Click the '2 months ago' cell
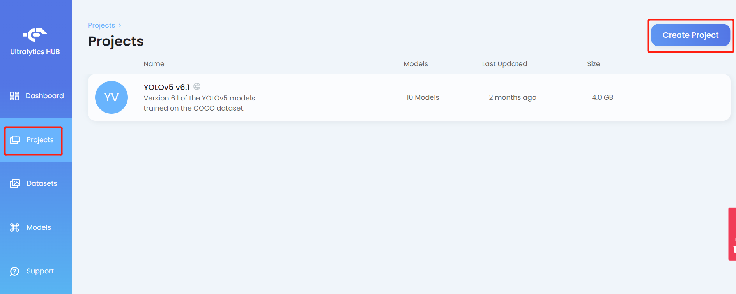Screen dimensions: 736x294 (513, 97)
